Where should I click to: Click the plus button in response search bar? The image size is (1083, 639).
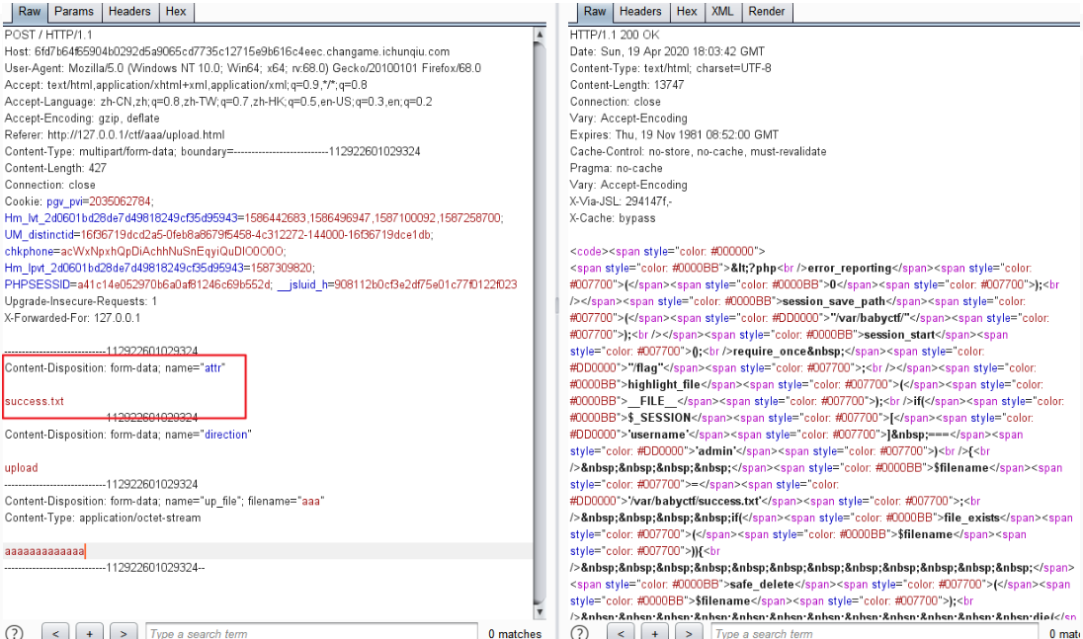pyautogui.click(x=656, y=632)
